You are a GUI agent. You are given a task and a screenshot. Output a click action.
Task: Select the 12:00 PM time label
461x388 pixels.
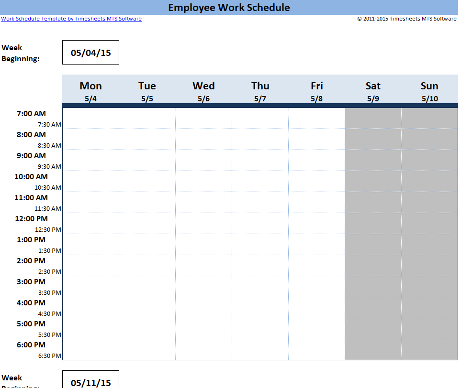pyautogui.click(x=31, y=219)
